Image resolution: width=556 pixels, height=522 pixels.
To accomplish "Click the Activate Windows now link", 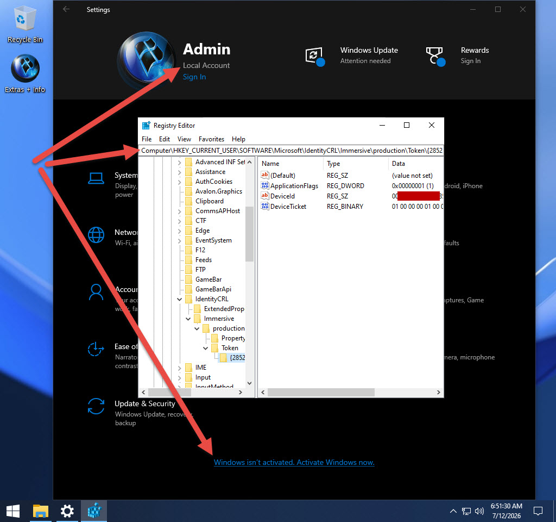I will tap(294, 462).
